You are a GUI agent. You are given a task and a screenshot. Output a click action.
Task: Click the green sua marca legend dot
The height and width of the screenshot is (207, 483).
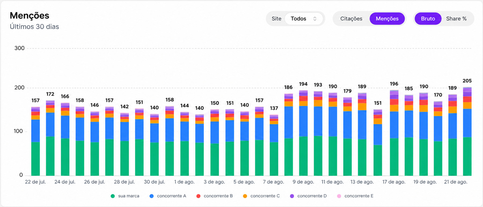tap(113, 196)
